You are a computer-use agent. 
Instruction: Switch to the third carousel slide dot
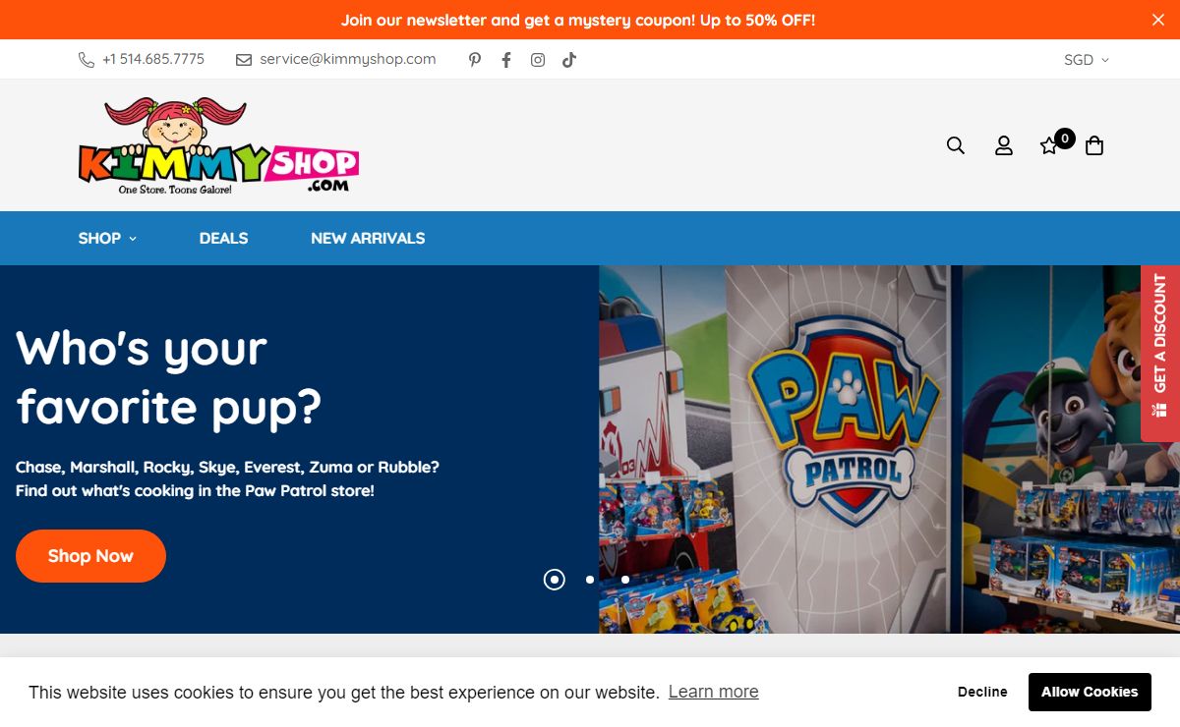coord(625,580)
